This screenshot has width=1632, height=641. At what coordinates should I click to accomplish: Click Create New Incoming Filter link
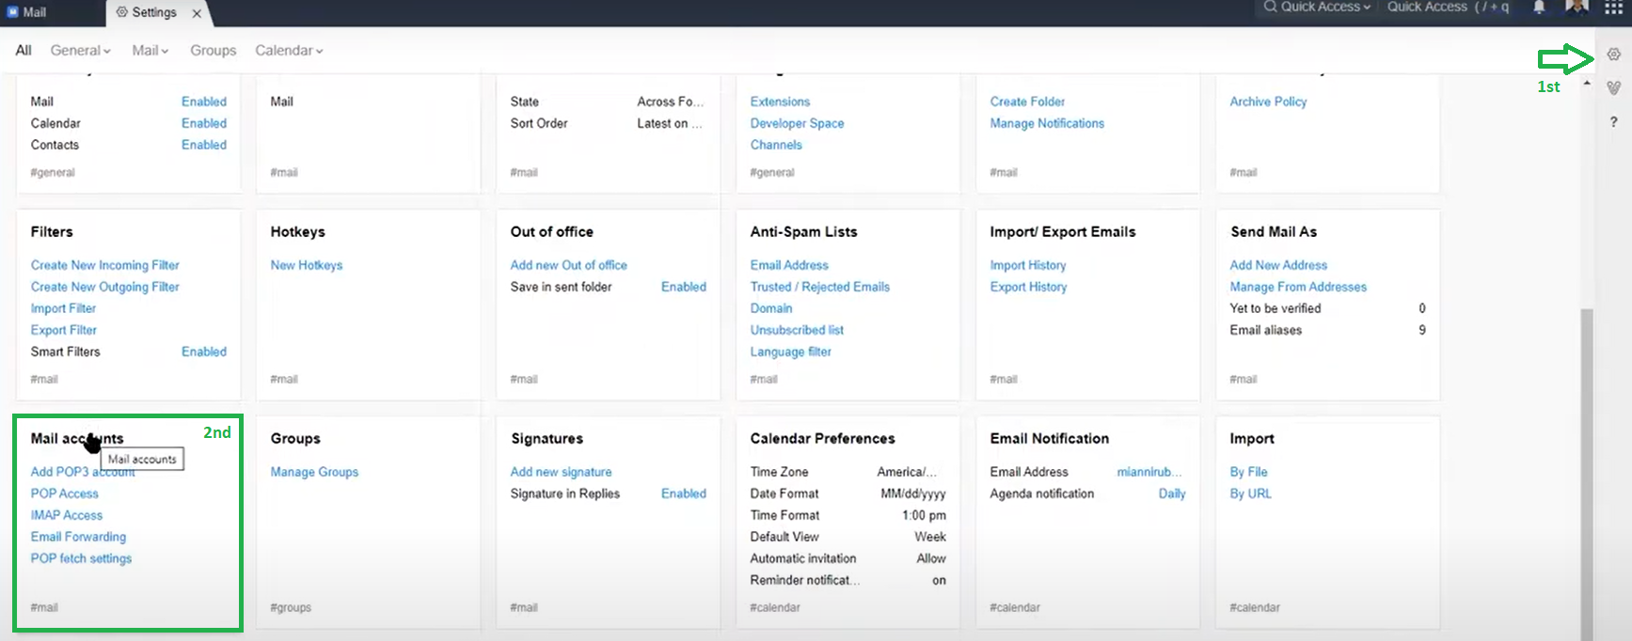(x=104, y=265)
